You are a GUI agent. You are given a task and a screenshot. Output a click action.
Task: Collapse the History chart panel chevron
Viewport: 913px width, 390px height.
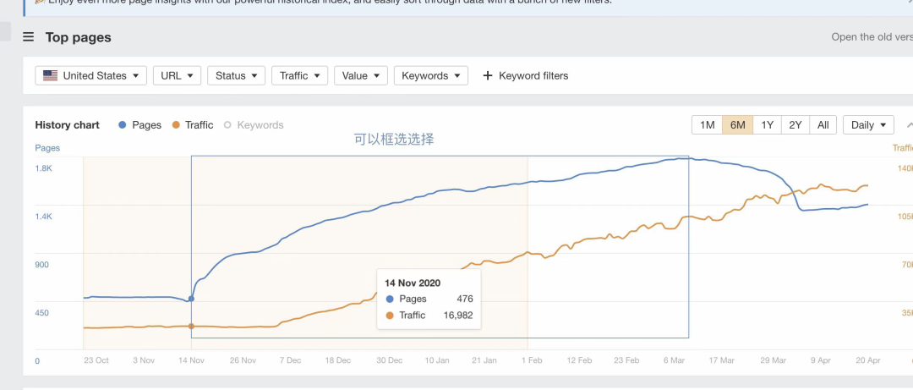(910, 124)
